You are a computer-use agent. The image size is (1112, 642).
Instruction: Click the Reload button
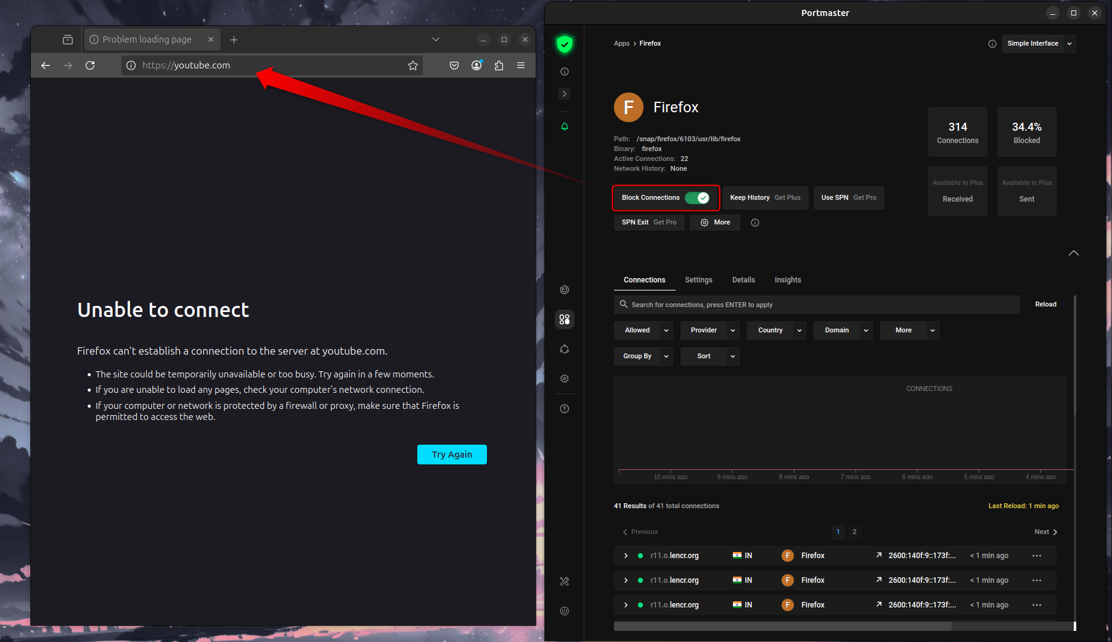tap(1045, 305)
